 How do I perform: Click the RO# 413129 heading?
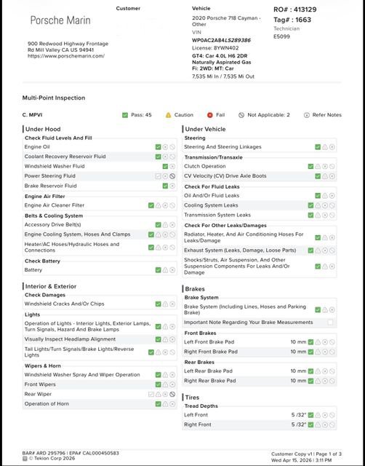point(294,9)
